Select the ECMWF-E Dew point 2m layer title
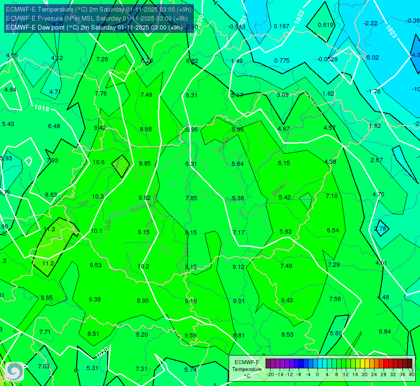Image resolution: width=420 pixels, height=386 pixels. point(94,27)
